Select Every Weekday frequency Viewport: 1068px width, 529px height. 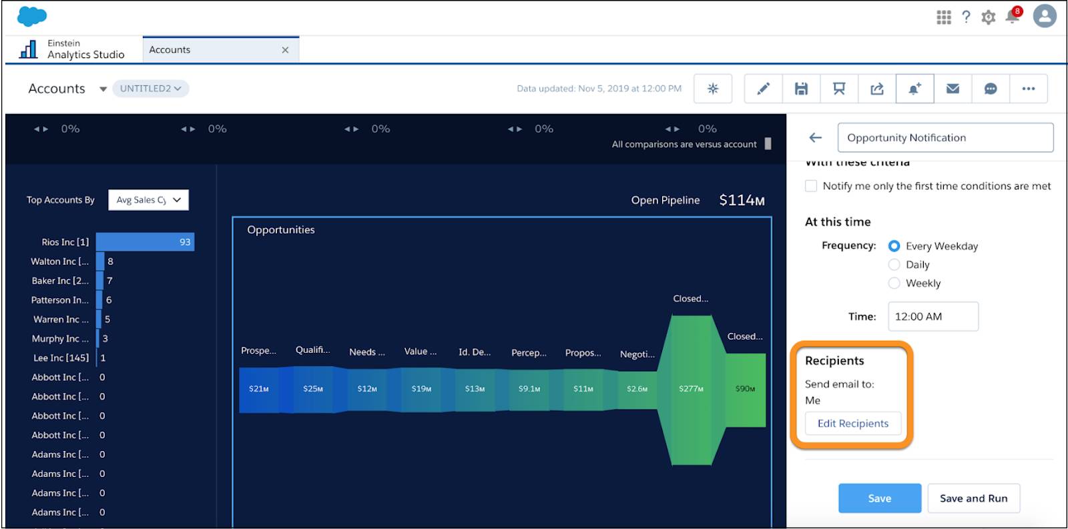click(894, 246)
